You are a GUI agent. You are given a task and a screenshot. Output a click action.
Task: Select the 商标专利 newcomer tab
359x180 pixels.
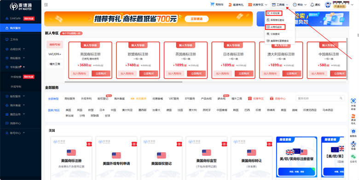pos(55,45)
